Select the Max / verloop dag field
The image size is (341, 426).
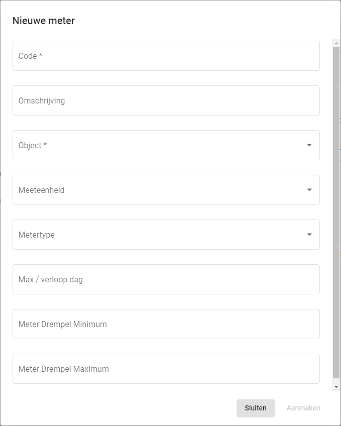pyautogui.click(x=166, y=279)
